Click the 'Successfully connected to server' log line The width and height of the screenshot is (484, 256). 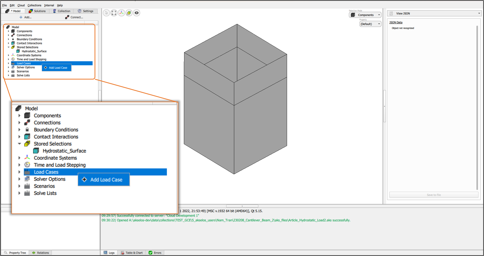tap(150, 216)
